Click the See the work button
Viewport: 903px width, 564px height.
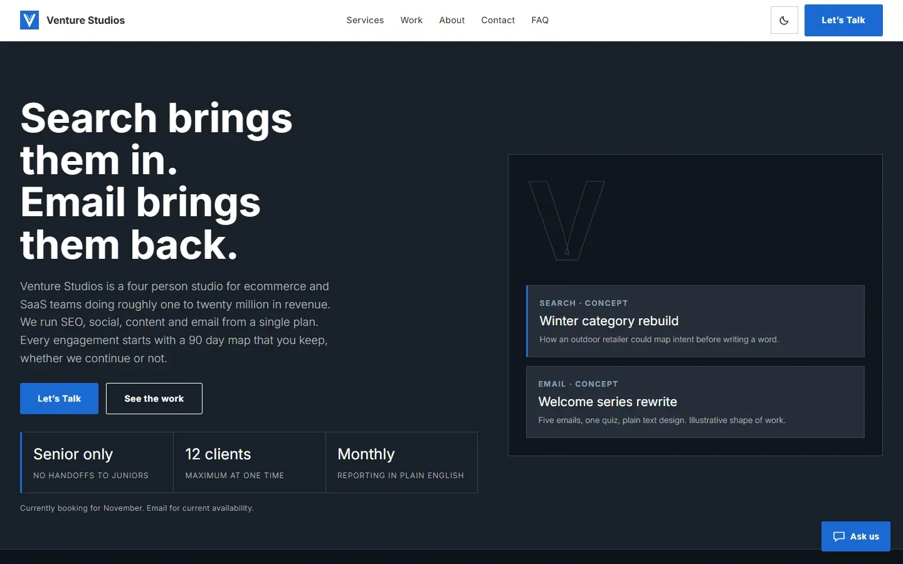point(154,399)
